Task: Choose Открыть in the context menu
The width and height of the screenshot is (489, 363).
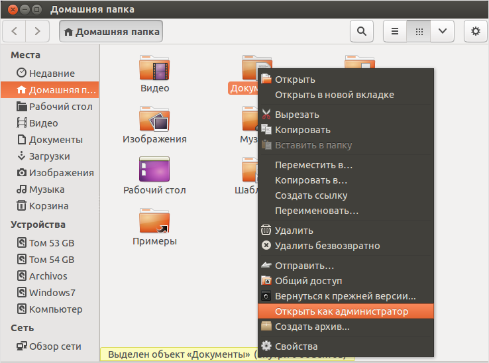Action: coord(346,79)
